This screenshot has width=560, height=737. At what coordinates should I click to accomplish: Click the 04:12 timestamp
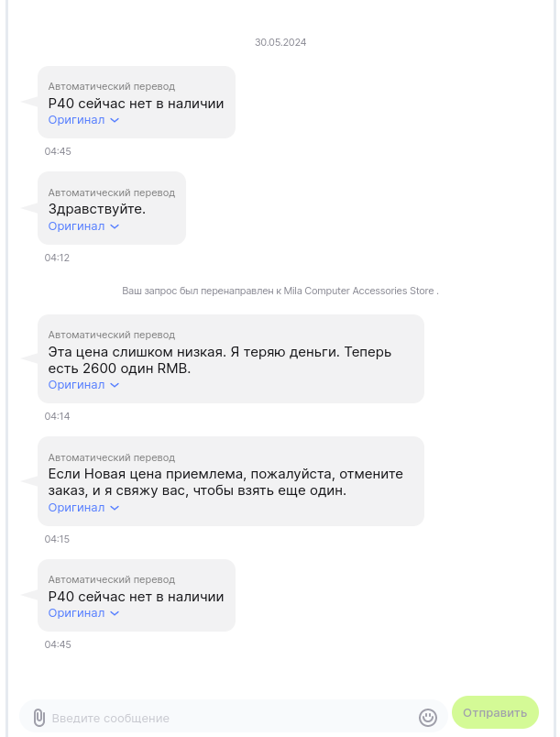[57, 258]
